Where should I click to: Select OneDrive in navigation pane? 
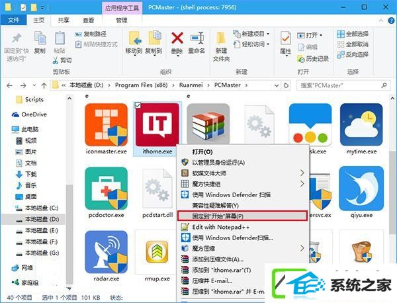click(29, 114)
